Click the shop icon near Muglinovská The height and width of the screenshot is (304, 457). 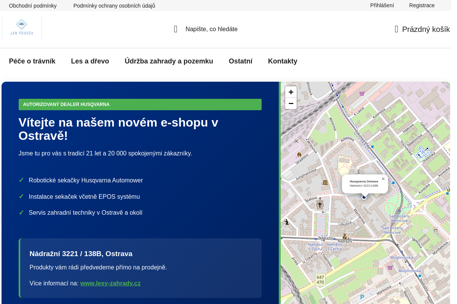coord(390,268)
